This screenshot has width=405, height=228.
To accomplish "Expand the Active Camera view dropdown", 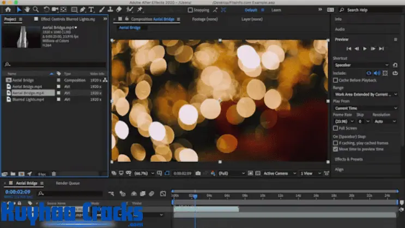I will click(x=278, y=173).
